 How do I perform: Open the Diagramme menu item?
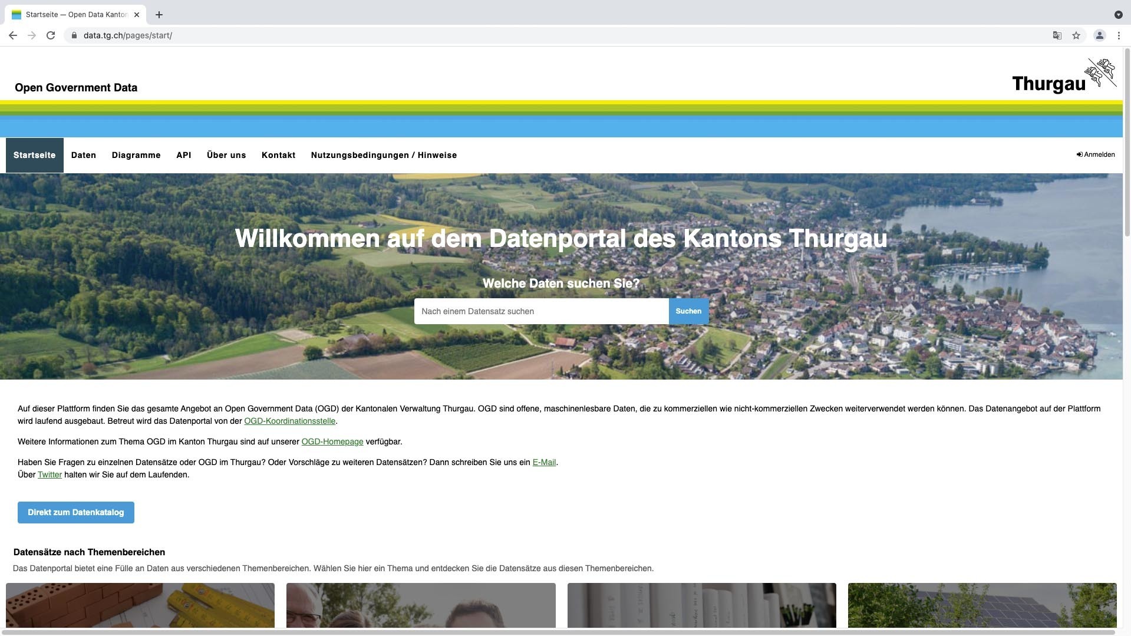click(x=136, y=155)
